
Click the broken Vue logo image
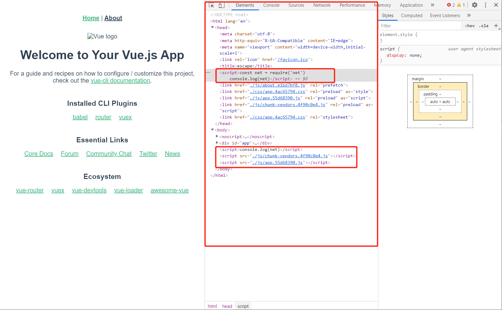point(102,36)
